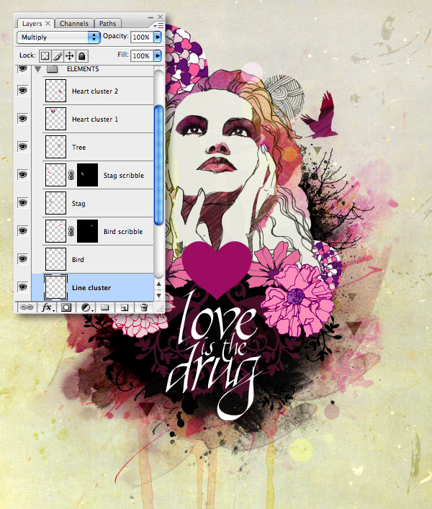The height and width of the screenshot is (509, 432).
Task: Click the layers list blue scrollbar thumb
Action: 158,166
